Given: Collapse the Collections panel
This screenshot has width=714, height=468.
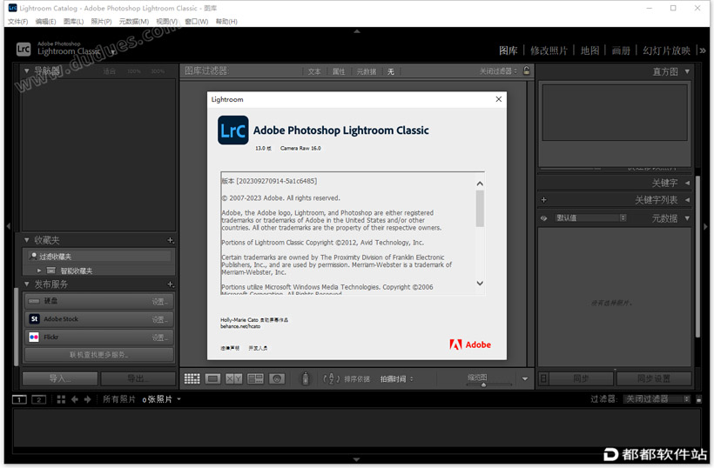Looking at the screenshot, I should [x=26, y=240].
